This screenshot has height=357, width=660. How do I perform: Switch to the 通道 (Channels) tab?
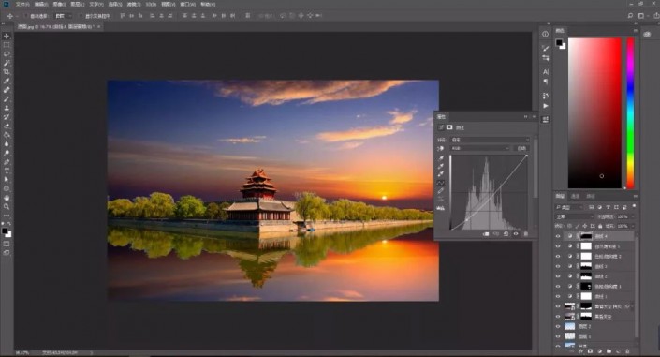click(x=575, y=197)
